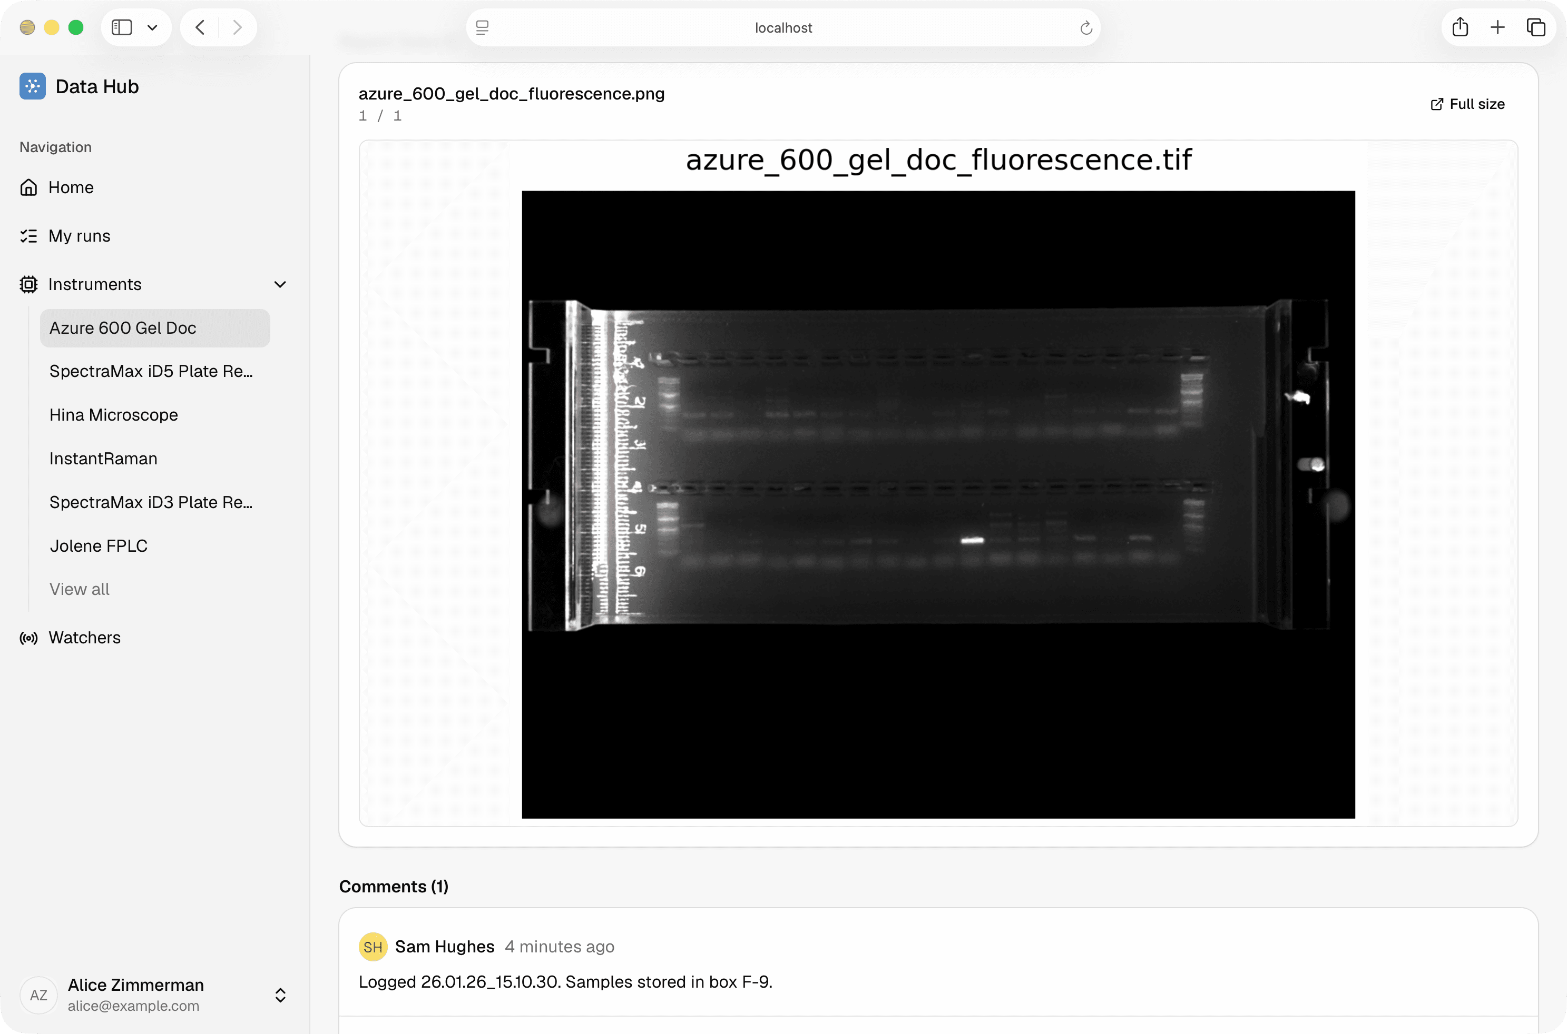Click file name azure_600_gel_doc_fluorescence.png

click(x=511, y=94)
